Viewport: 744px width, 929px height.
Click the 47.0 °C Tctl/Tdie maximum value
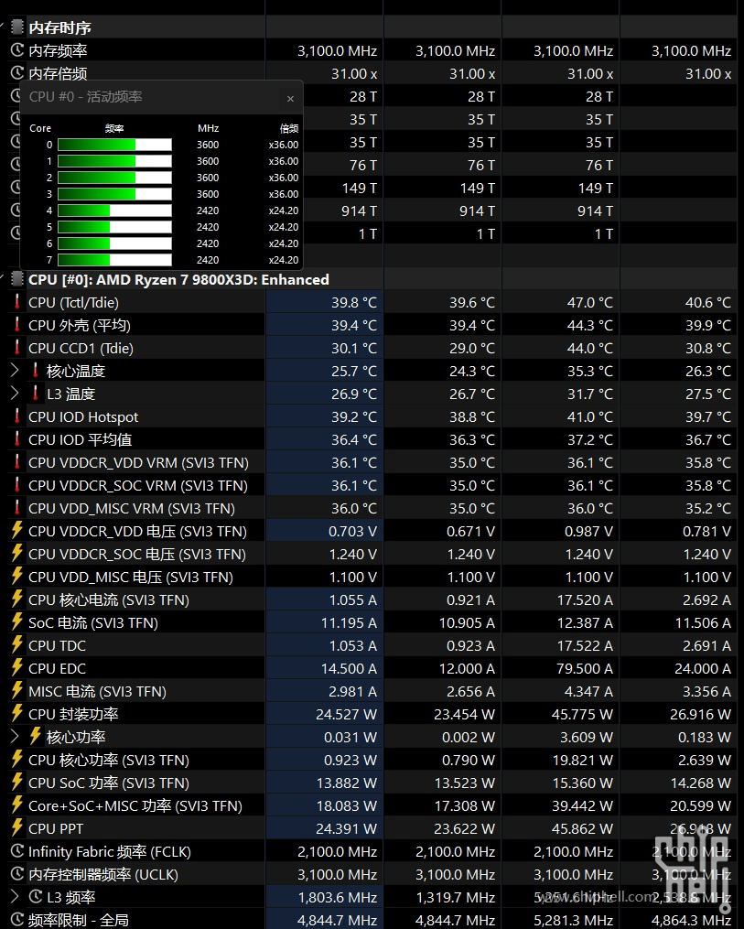(x=590, y=302)
